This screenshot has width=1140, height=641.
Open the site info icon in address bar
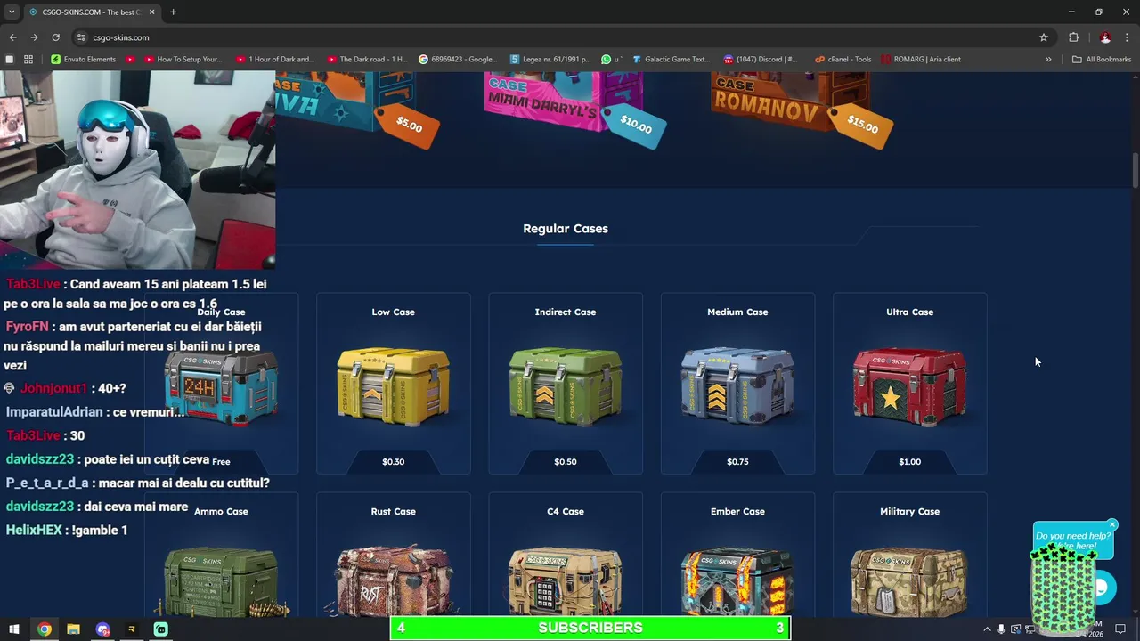pyautogui.click(x=81, y=37)
